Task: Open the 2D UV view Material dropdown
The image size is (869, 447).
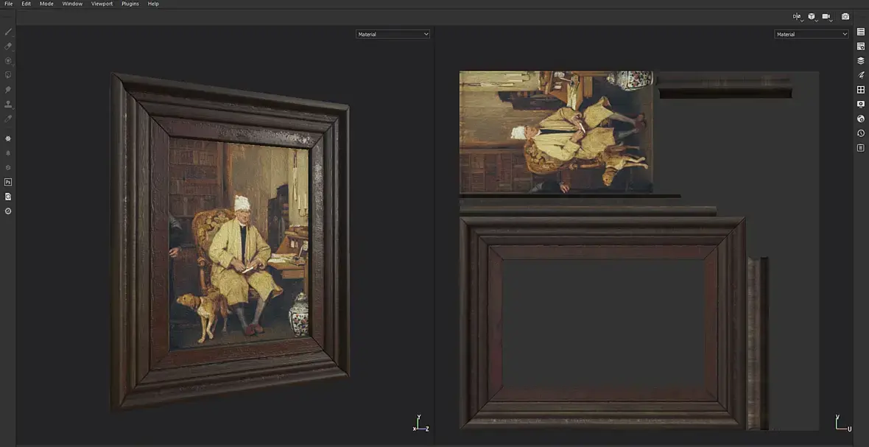Action: tap(811, 35)
